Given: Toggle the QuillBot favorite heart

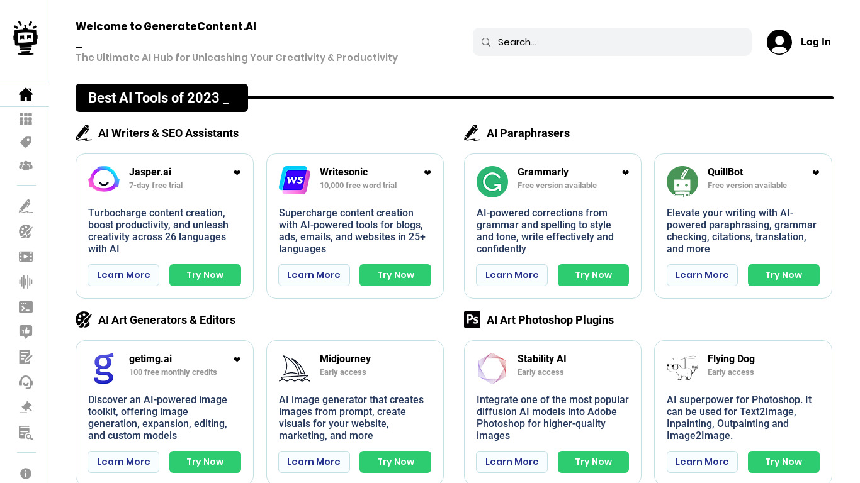Looking at the screenshot, I should tap(816, 173).
